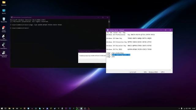Image resolution: width=196 pixels, height=110 pixels.
Task: Show hidden system tray icons
Action: click(x=179, y=108)
